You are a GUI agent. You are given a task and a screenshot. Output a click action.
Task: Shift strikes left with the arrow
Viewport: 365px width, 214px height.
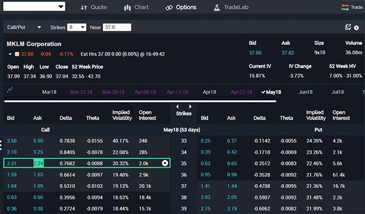pyautogui.click(x=177, y=107)
